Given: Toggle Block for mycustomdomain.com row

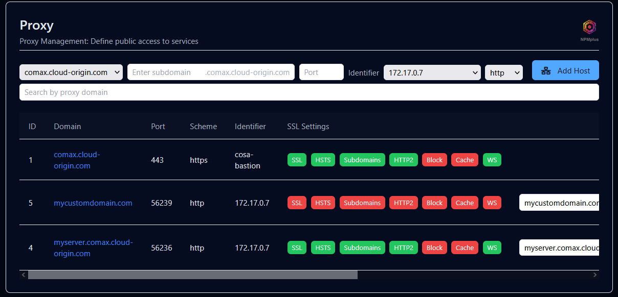Looking at the screenshot, I should [x=434, y=203].
